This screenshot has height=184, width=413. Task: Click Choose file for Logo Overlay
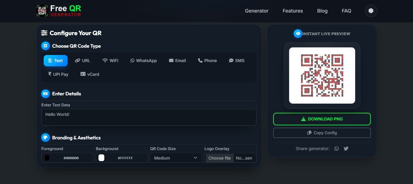219,158
